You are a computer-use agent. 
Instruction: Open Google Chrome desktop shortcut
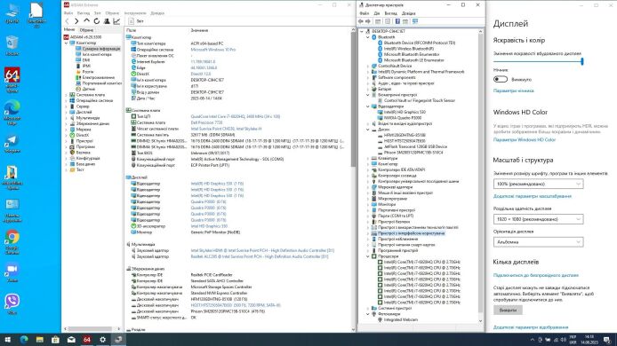click(x=12, y=242)
